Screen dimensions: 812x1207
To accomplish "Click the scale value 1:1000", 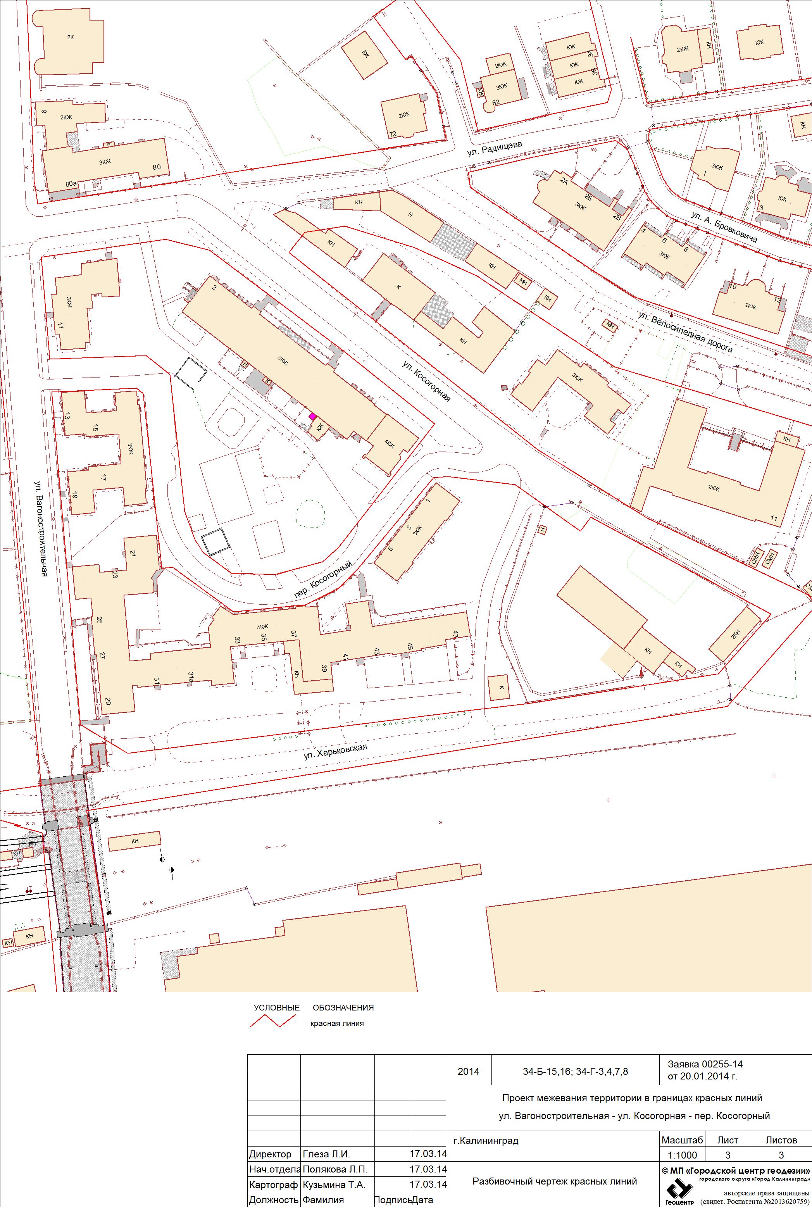I will [683, 1155].
